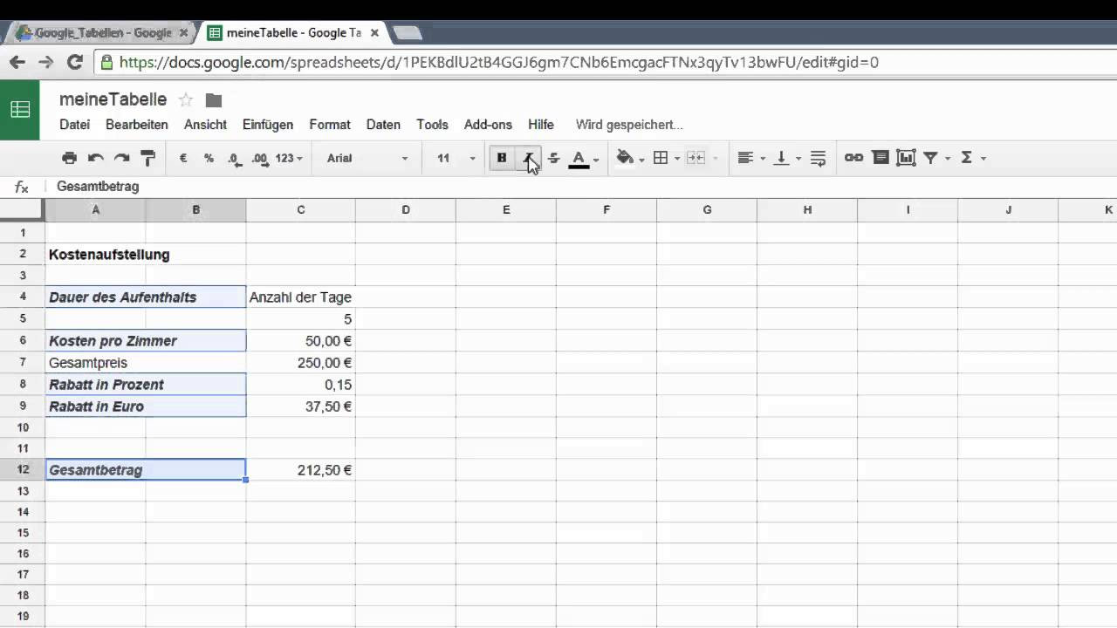Switch to Google_Tabellen browser tab
Image resolution: width=1117 pixels, height=628 pixels.
tap(100, 33)
